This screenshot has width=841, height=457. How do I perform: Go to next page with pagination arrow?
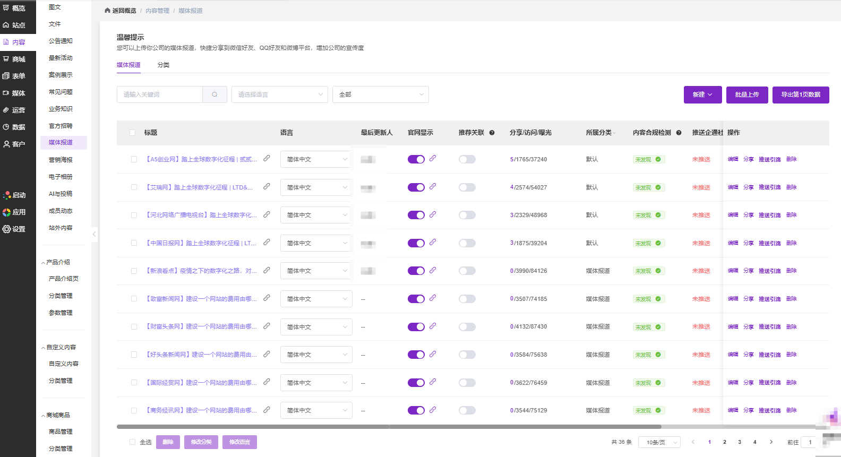click(771, 442)
